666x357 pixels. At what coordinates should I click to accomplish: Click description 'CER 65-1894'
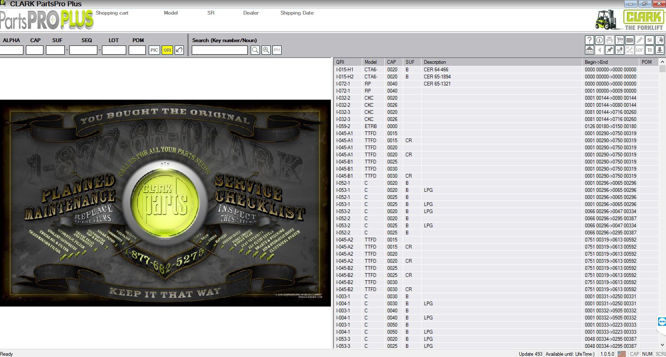click(437, 77)
